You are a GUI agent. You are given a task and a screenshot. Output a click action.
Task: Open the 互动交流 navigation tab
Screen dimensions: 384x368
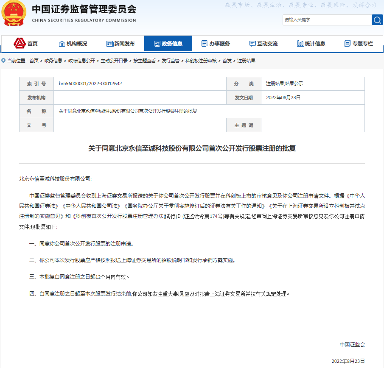click(263, 44)
